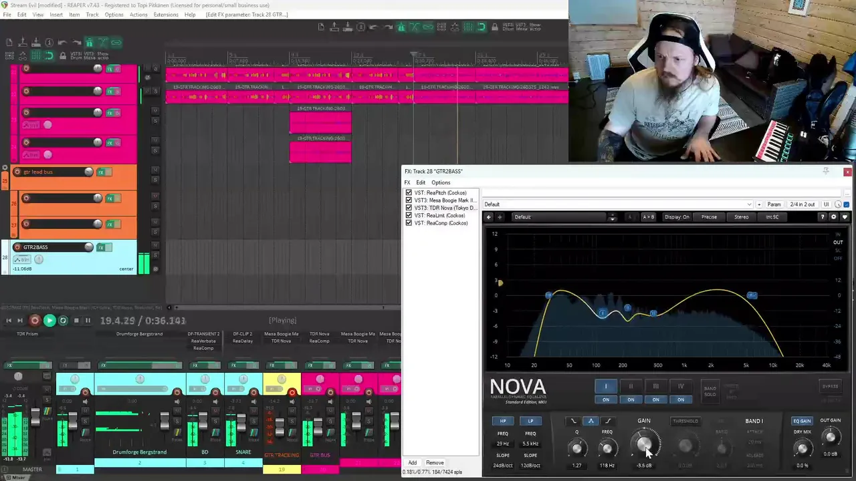
Task: Disable the ReaLimit plugin checkbox
Action: pos(409,216)
